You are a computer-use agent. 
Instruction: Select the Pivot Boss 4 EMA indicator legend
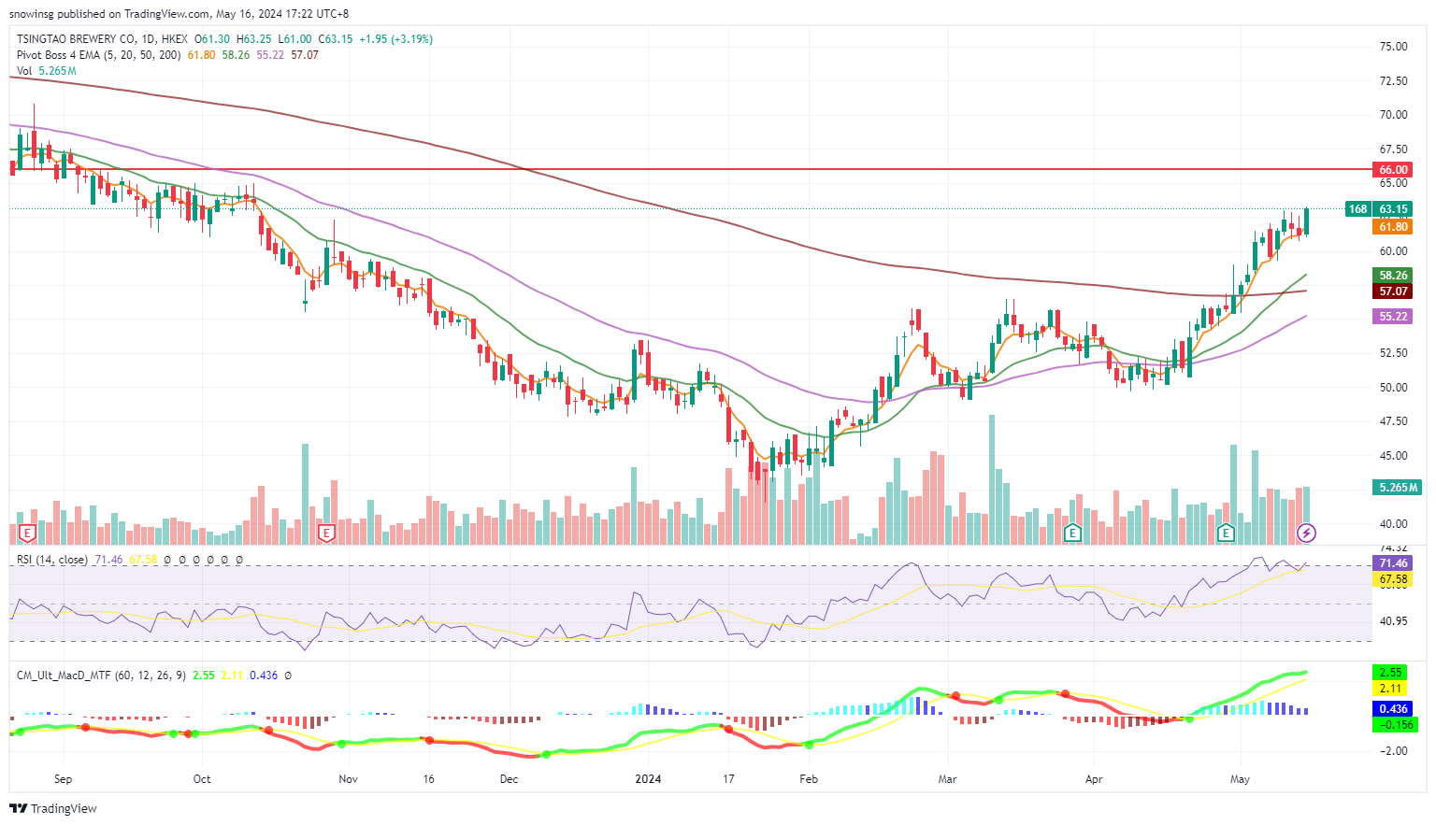point(99,55)
